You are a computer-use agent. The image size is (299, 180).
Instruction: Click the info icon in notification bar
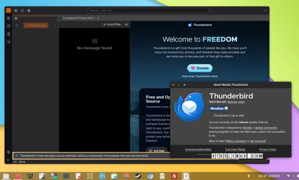tap(16, 156)
